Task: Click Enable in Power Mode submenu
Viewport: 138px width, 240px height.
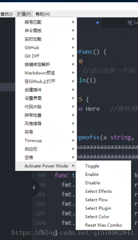Action: click(x=103, y=174)
